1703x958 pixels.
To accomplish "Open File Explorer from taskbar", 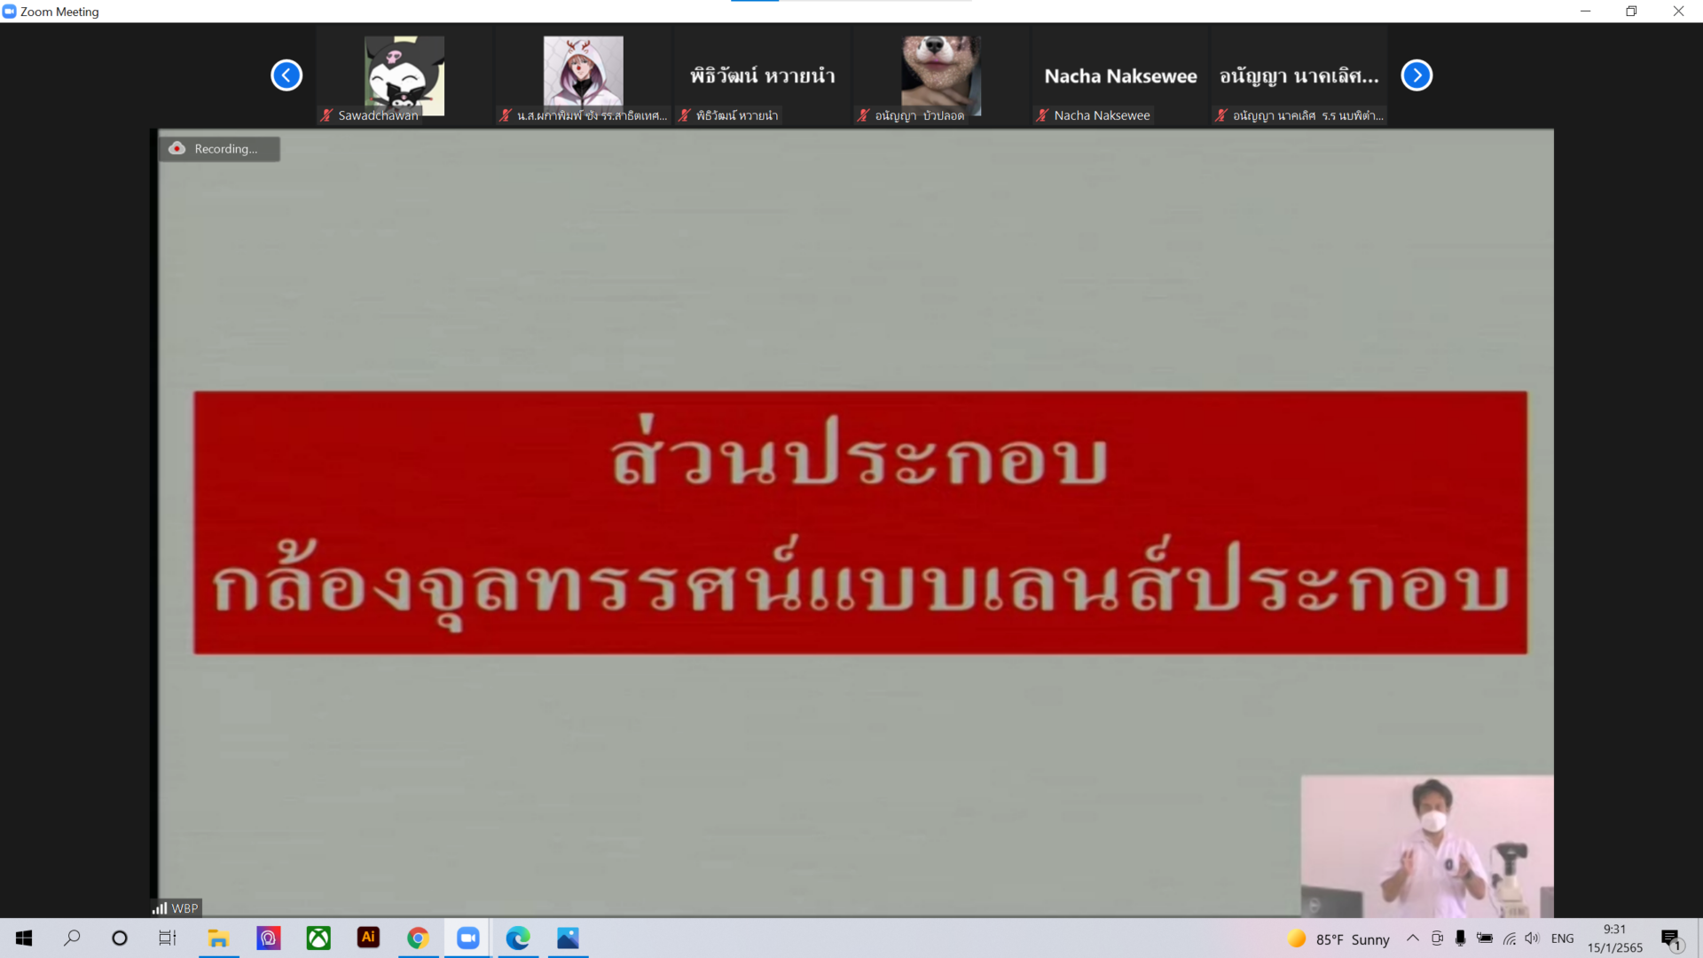I will tap(218, 938).
